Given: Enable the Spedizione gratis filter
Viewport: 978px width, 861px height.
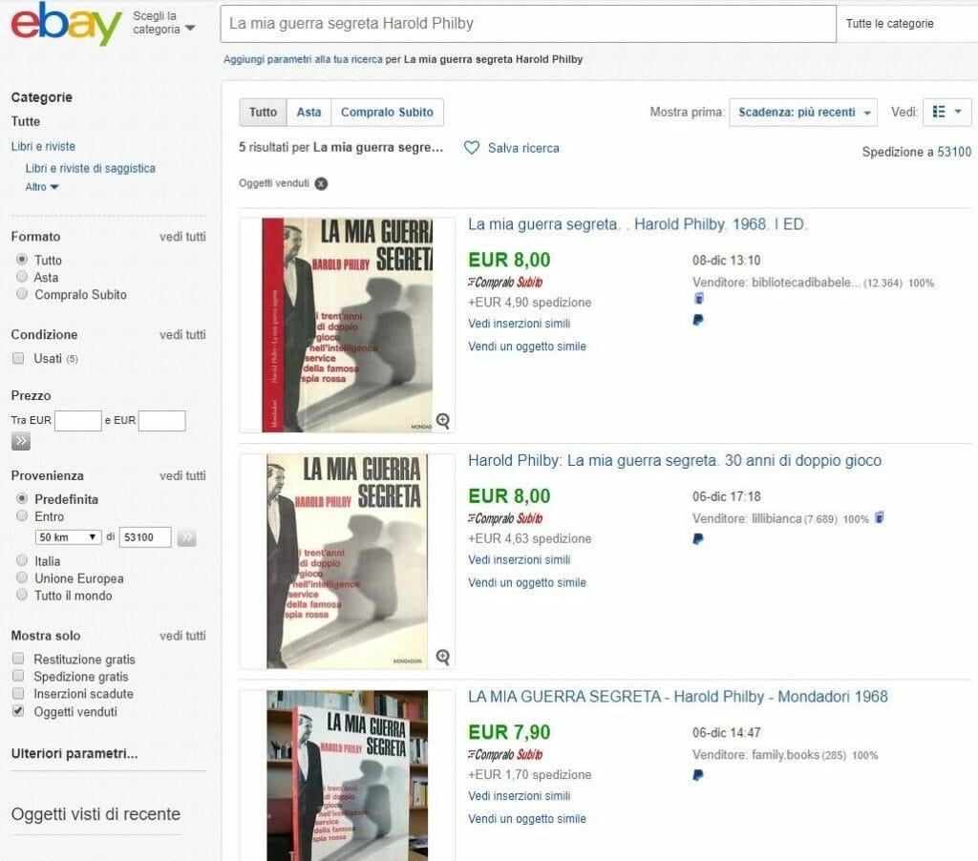Looking at the screenshot, I should (x=19, y=676).
